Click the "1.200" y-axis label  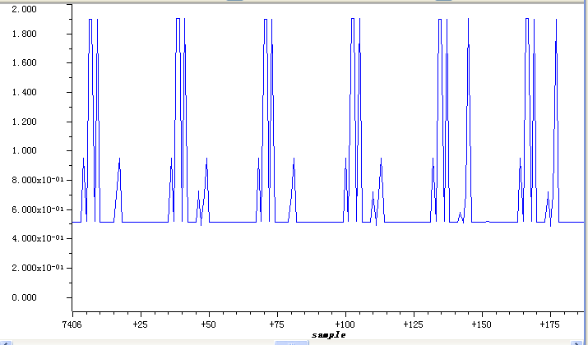[25, 122]
